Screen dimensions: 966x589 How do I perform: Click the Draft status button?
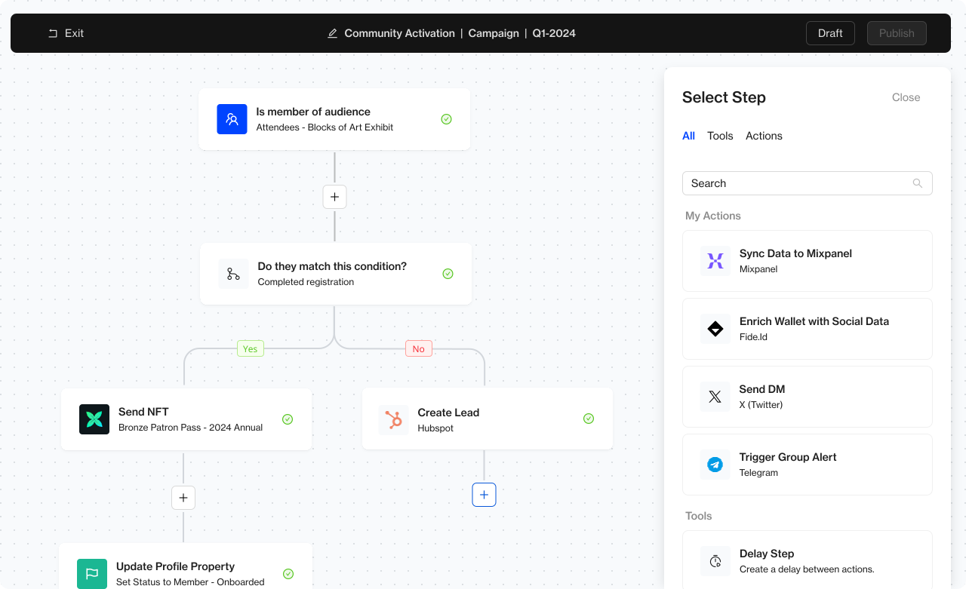click(830, 32)
